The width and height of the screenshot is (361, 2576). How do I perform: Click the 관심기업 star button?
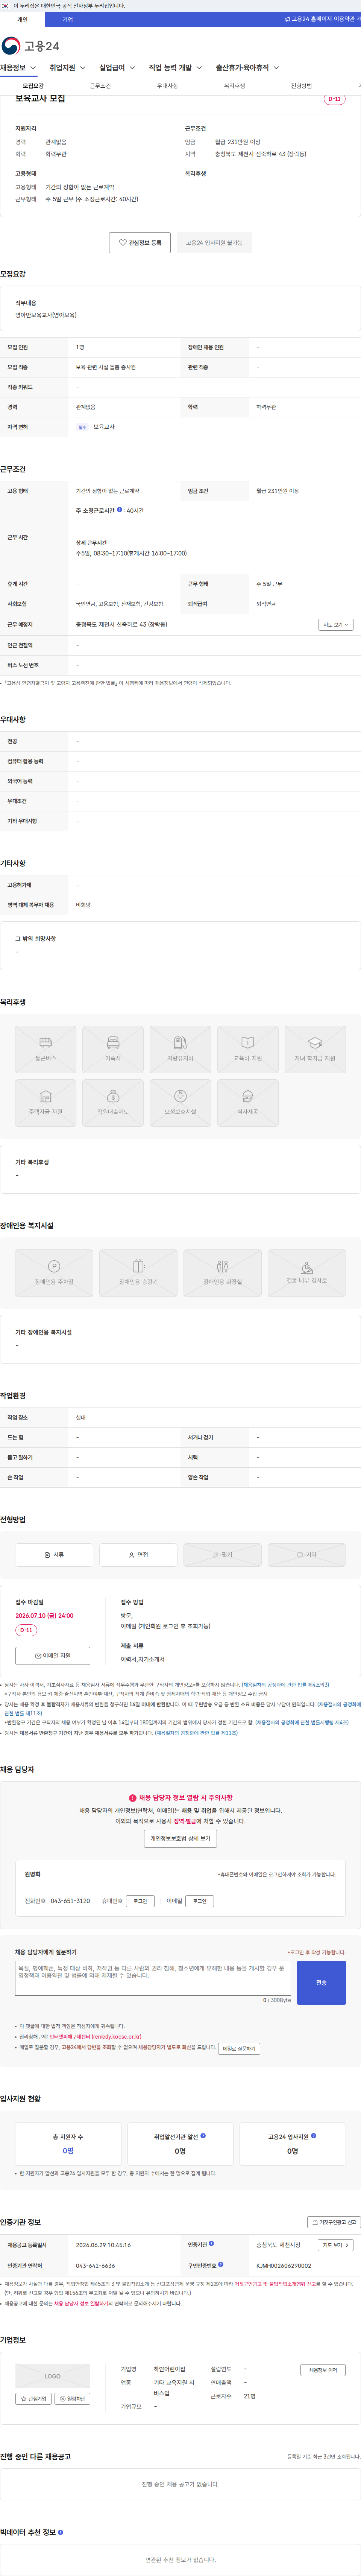click(34, 2399)
